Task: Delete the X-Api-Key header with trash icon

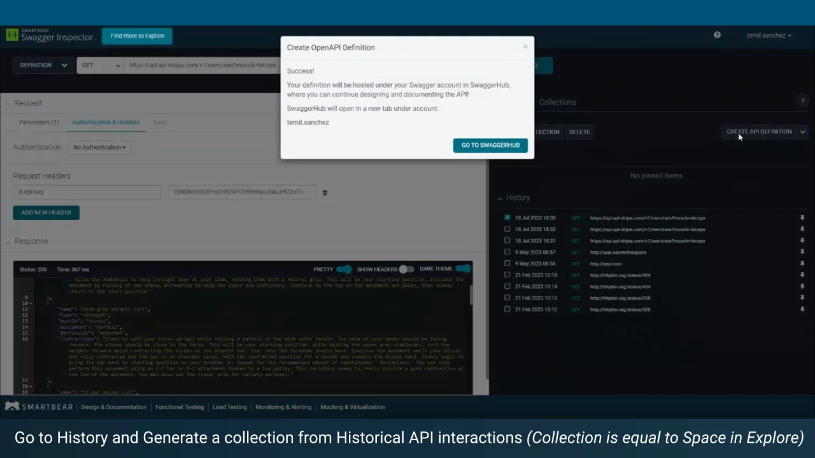Action: point(325,192)
